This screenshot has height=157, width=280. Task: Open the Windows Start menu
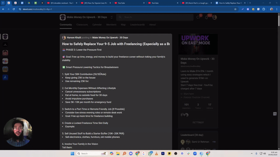coord(72,153)
